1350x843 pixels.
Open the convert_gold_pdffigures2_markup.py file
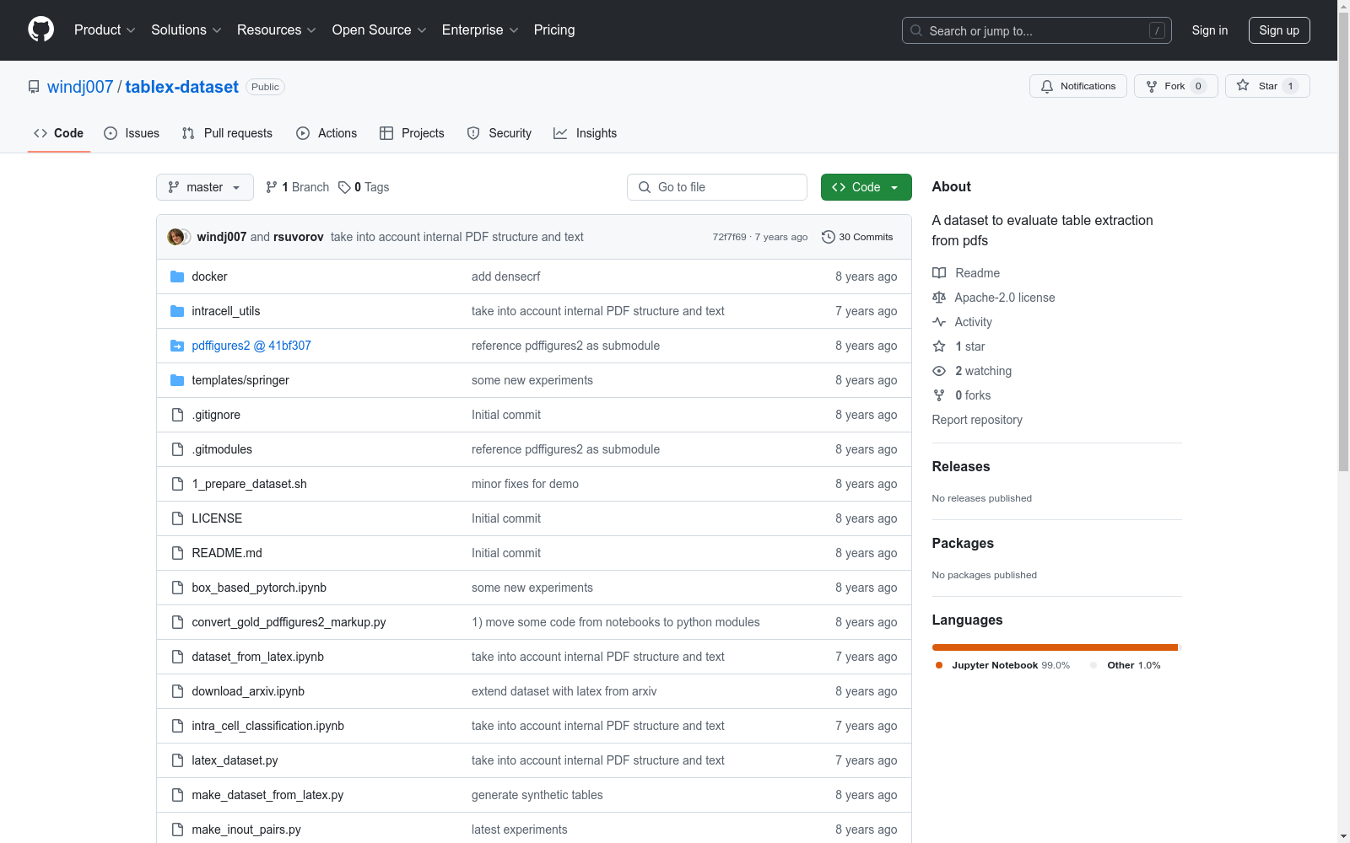coord(289,622)
